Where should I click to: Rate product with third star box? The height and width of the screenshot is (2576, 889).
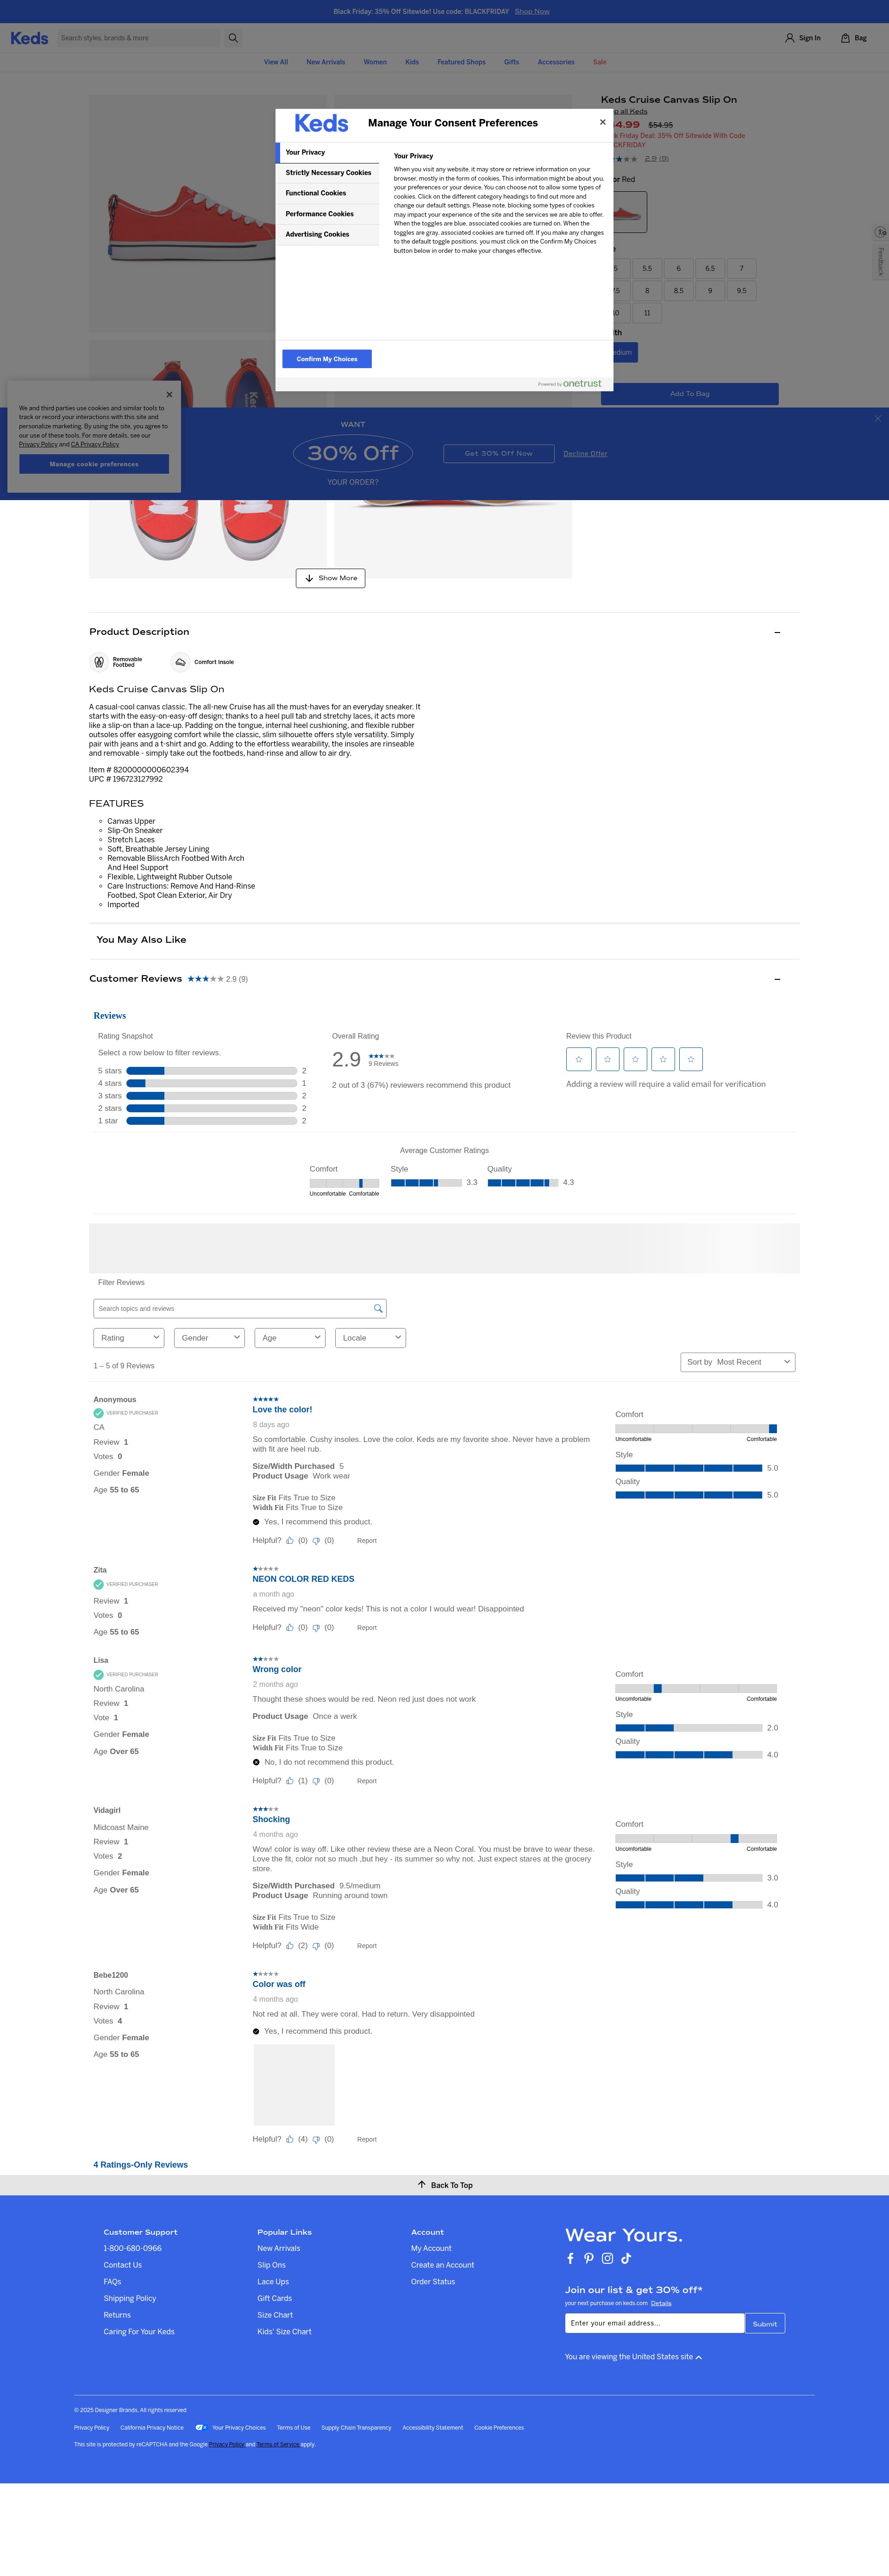tap(635, 1059)
